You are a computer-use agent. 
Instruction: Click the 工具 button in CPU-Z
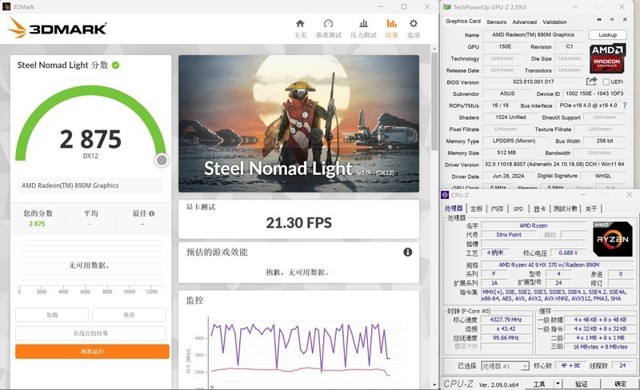pyautogui.click(x=539, y=384)
